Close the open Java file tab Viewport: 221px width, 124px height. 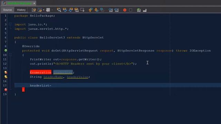coord(34,3)
